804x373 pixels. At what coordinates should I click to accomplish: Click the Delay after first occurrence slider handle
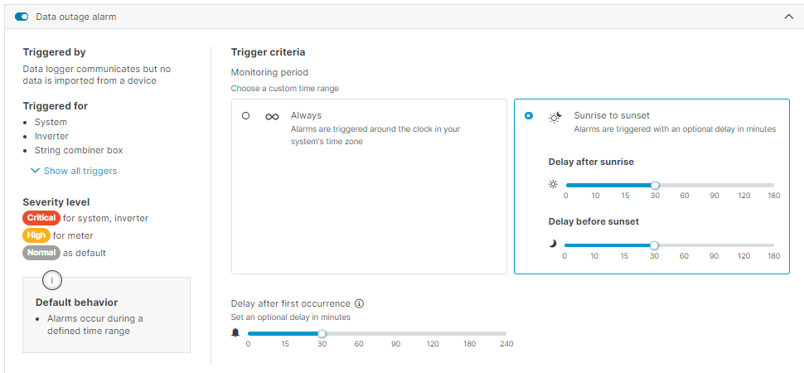pos(322,334)
